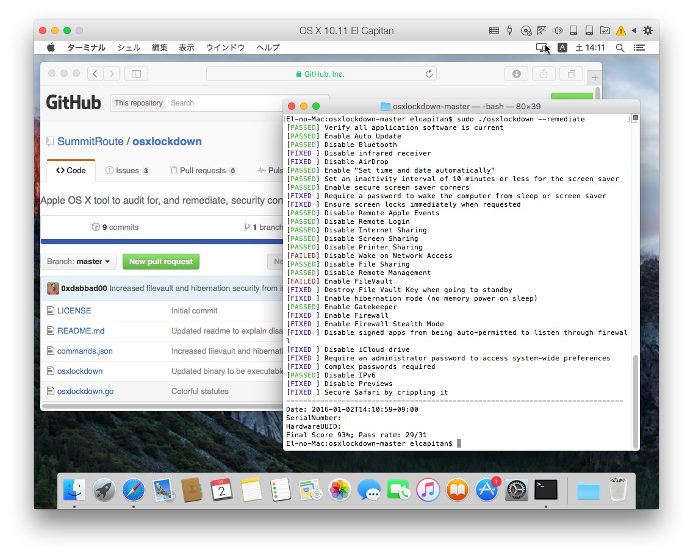Screen dimensions: 693x558
Task: Open 表示 menu
Action: 187,48
